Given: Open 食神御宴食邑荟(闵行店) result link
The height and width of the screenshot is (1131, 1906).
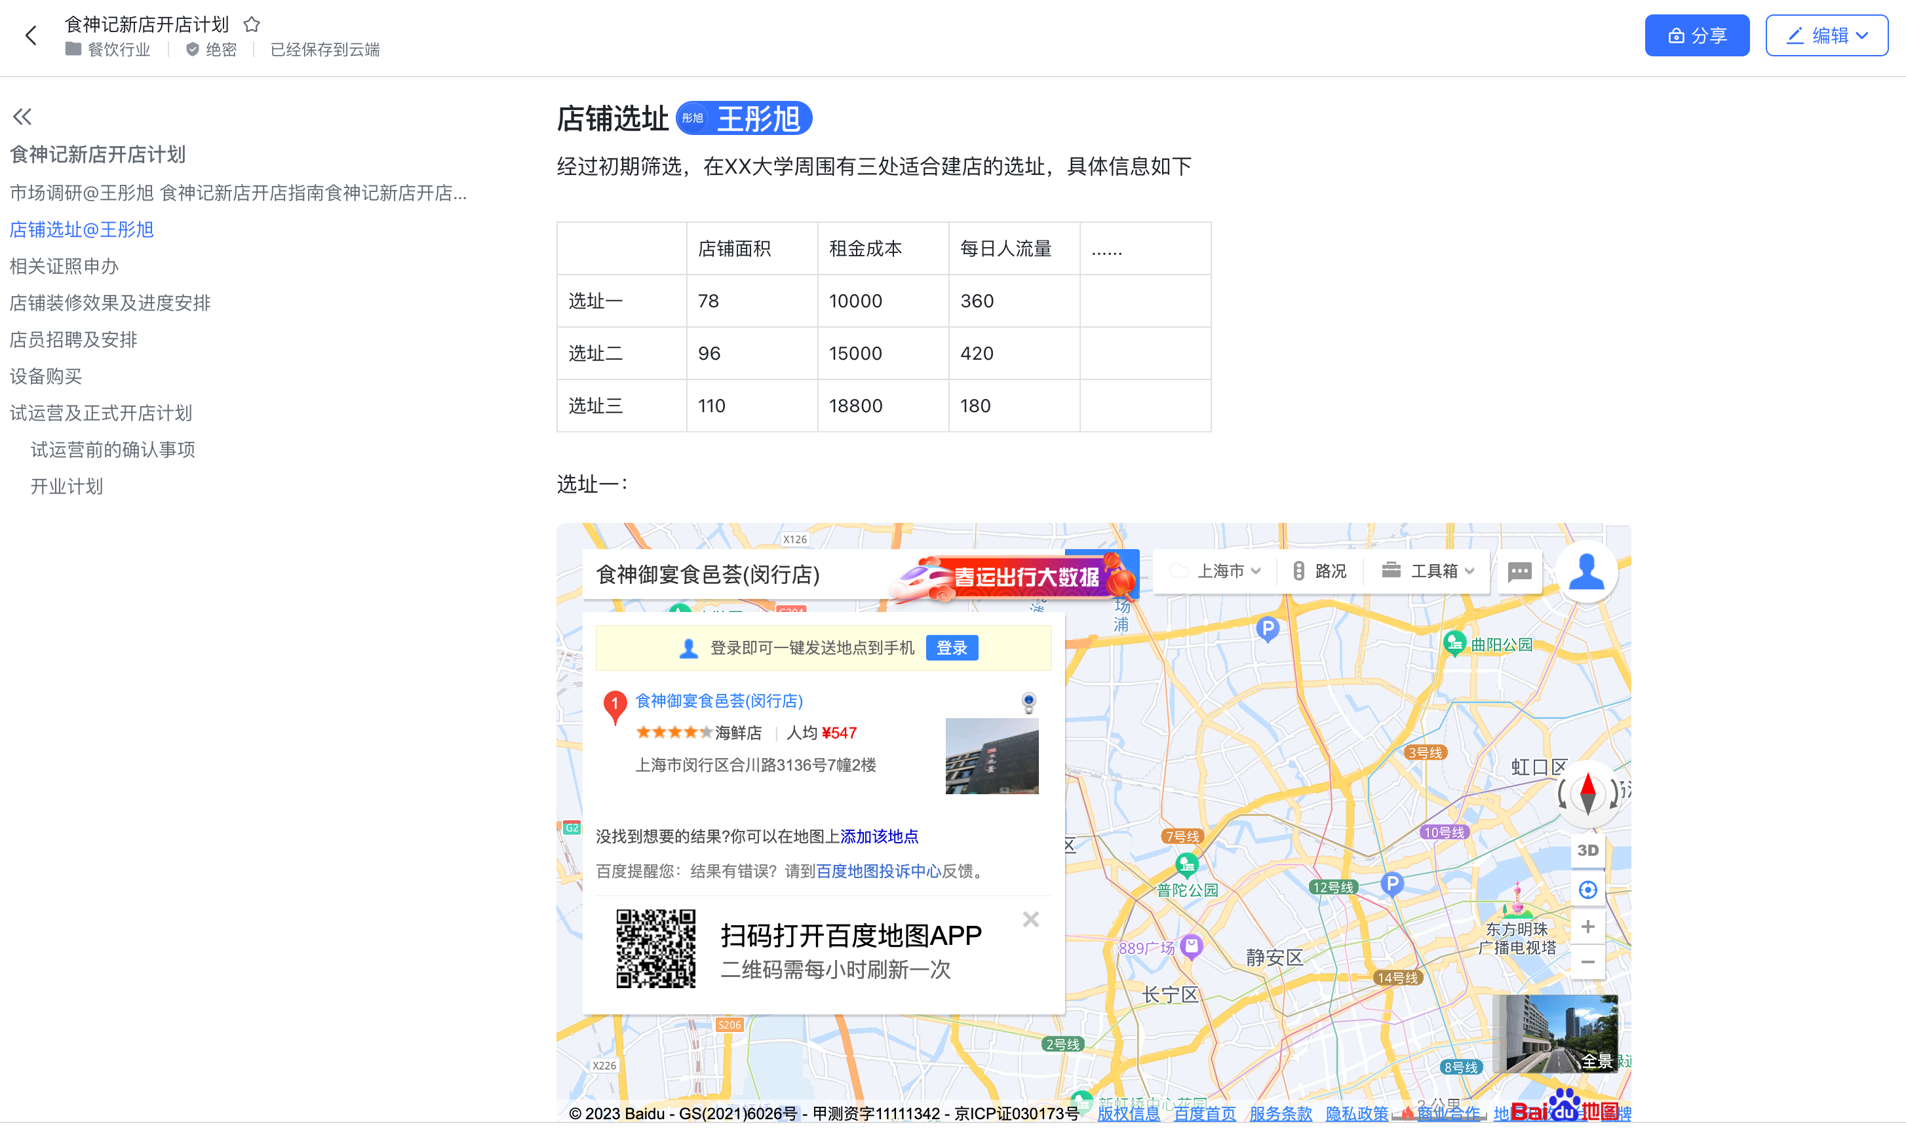Looking at the screenshot, I should (718, 700).
